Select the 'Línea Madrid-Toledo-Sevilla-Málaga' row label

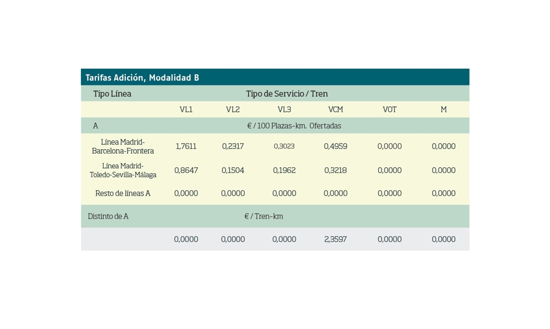(123, 170)
